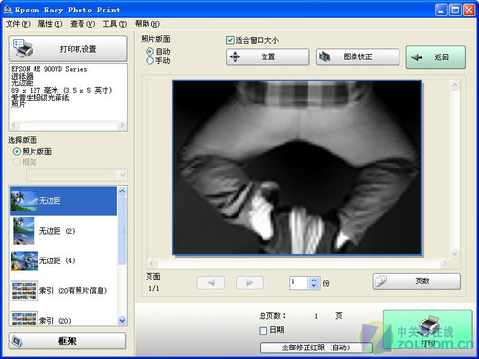479x359 pixels.
Task: Click layout list scroll up arrow
Action: tap(122, 191)
